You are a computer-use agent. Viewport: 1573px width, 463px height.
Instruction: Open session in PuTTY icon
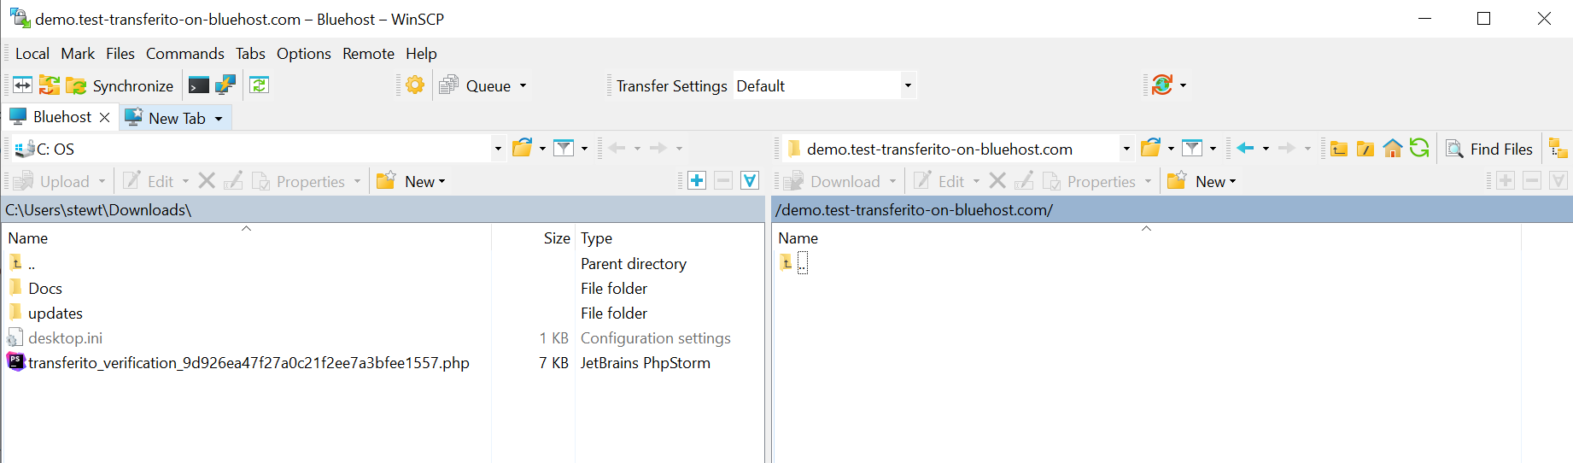[x=225, y=85]
